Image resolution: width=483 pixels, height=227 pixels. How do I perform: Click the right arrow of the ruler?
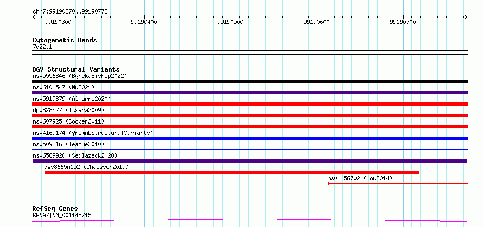466,17
